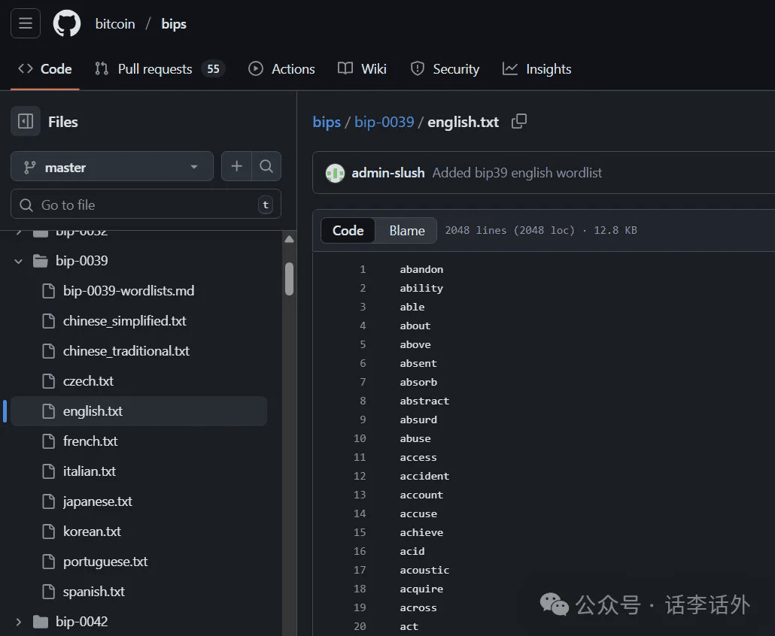Screen dimensions: 775x636
Task: Switch to Blame view
Action: (406, 231)
